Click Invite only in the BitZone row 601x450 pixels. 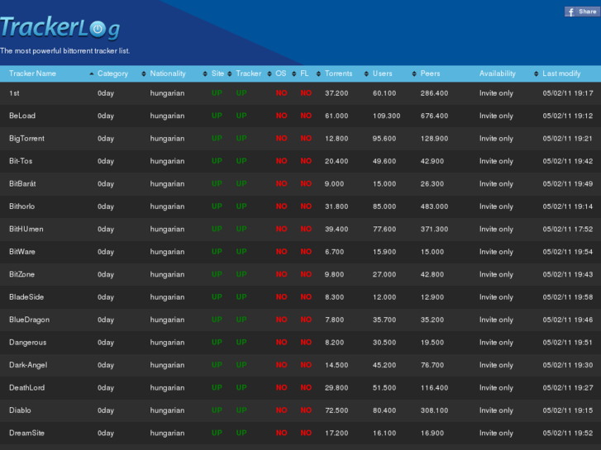496,274
